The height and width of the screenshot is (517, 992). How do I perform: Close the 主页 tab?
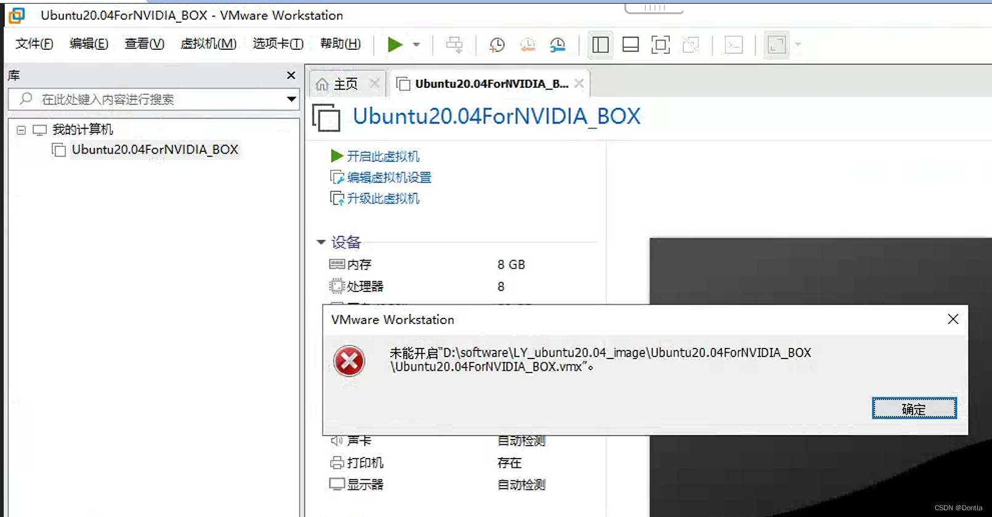click(x=374, y=83)
